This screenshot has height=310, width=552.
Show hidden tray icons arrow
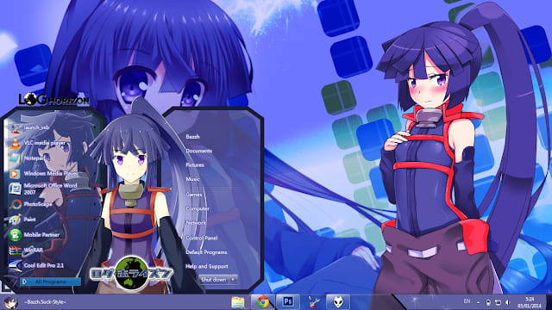click(x=479, y=302)
